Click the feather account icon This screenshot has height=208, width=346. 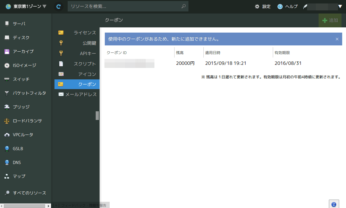coord(305,7)
